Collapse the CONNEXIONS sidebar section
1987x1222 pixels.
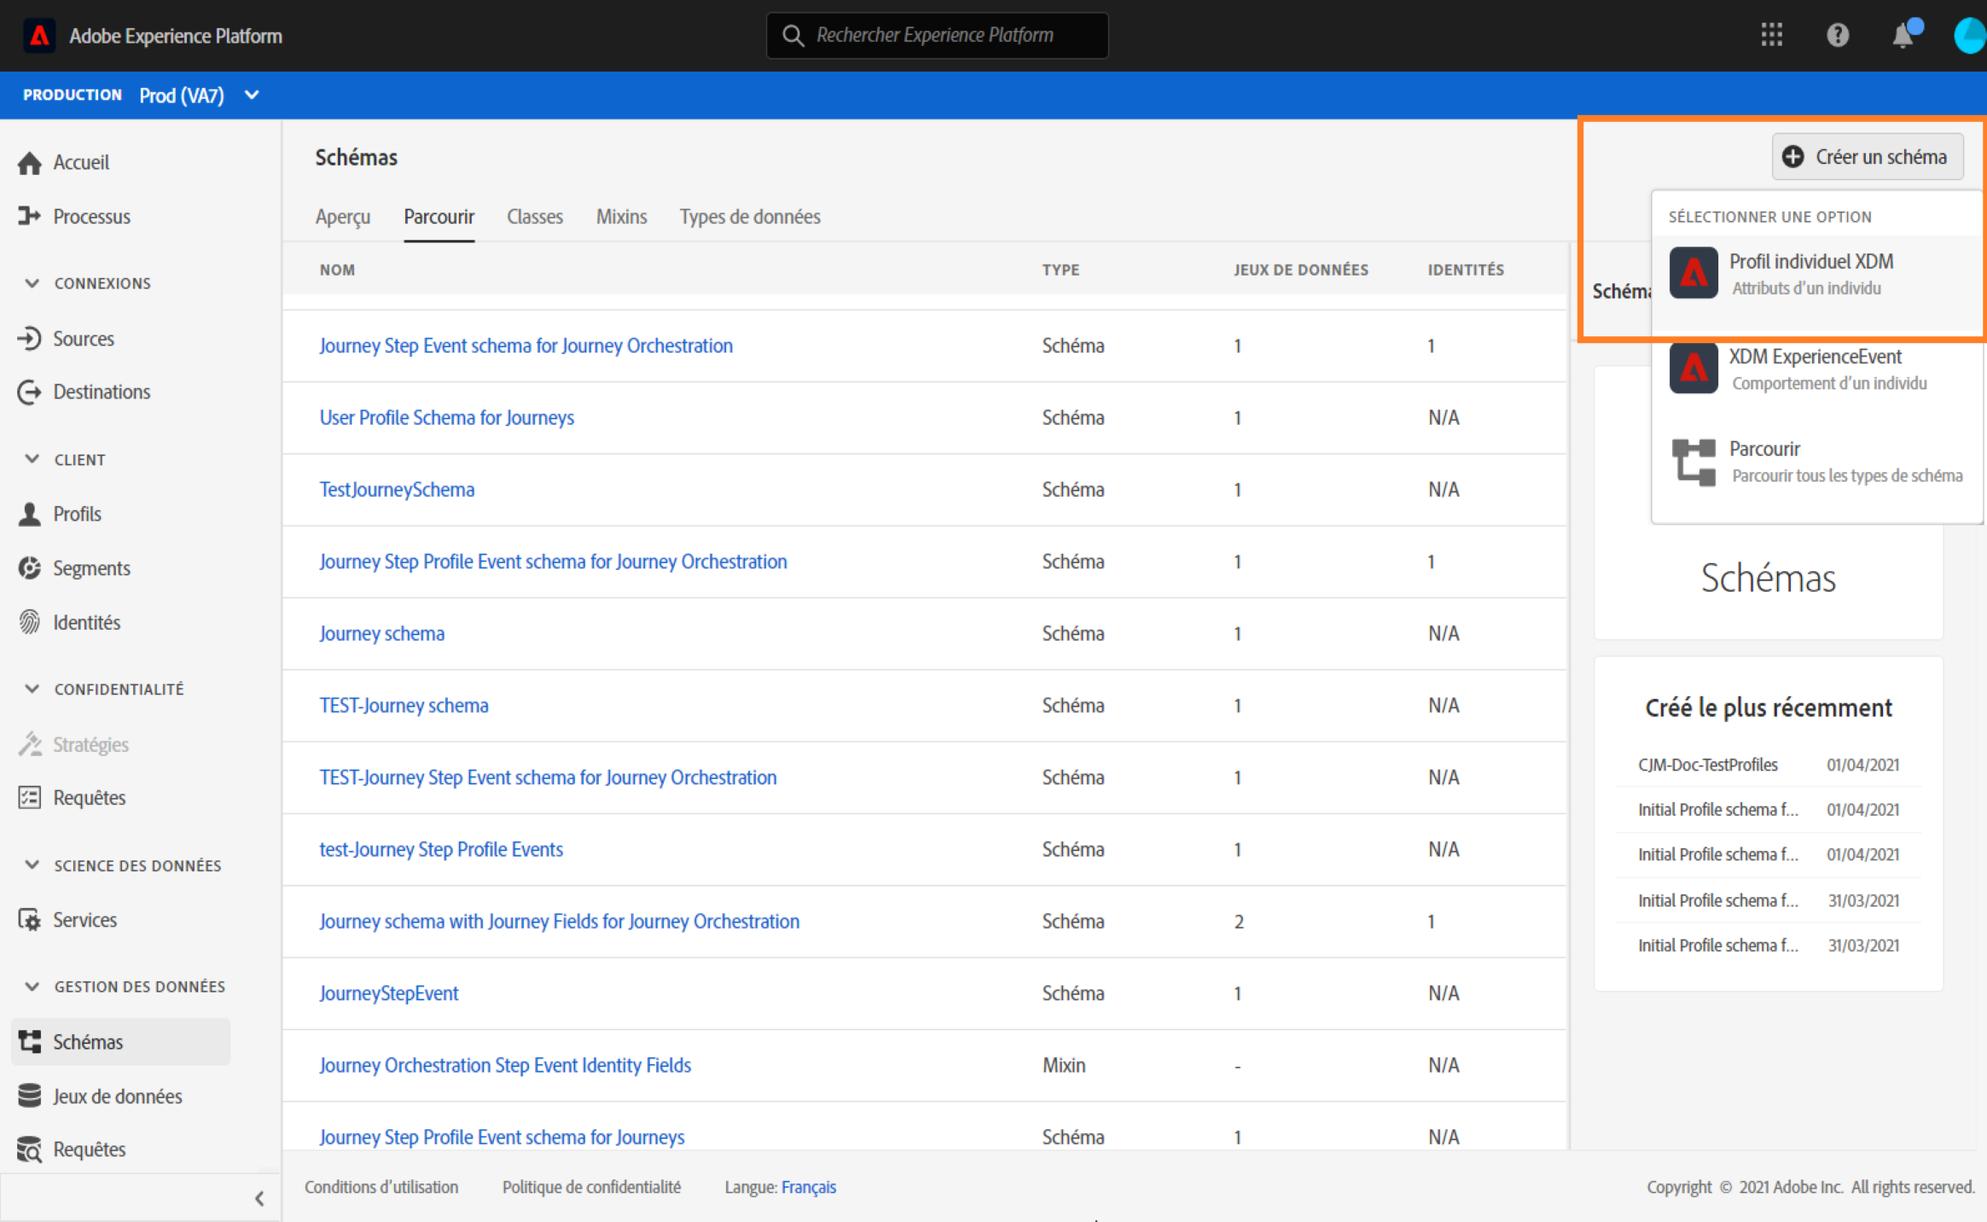[x=32, y=283]
